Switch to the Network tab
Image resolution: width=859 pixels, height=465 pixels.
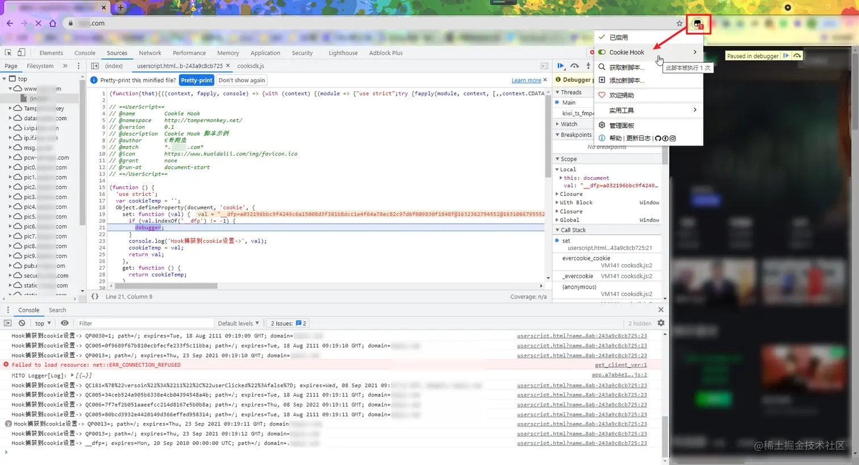(150, 53)
